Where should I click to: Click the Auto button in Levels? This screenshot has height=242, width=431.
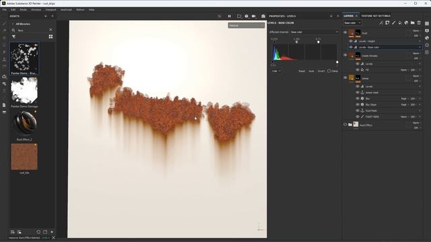pos(311,71)
